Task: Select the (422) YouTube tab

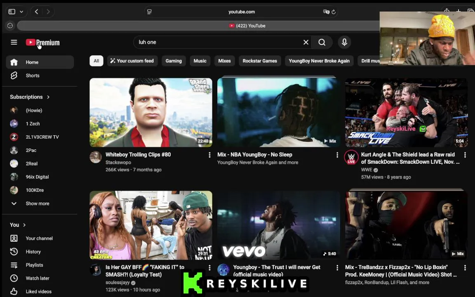Action: [247, 26]
